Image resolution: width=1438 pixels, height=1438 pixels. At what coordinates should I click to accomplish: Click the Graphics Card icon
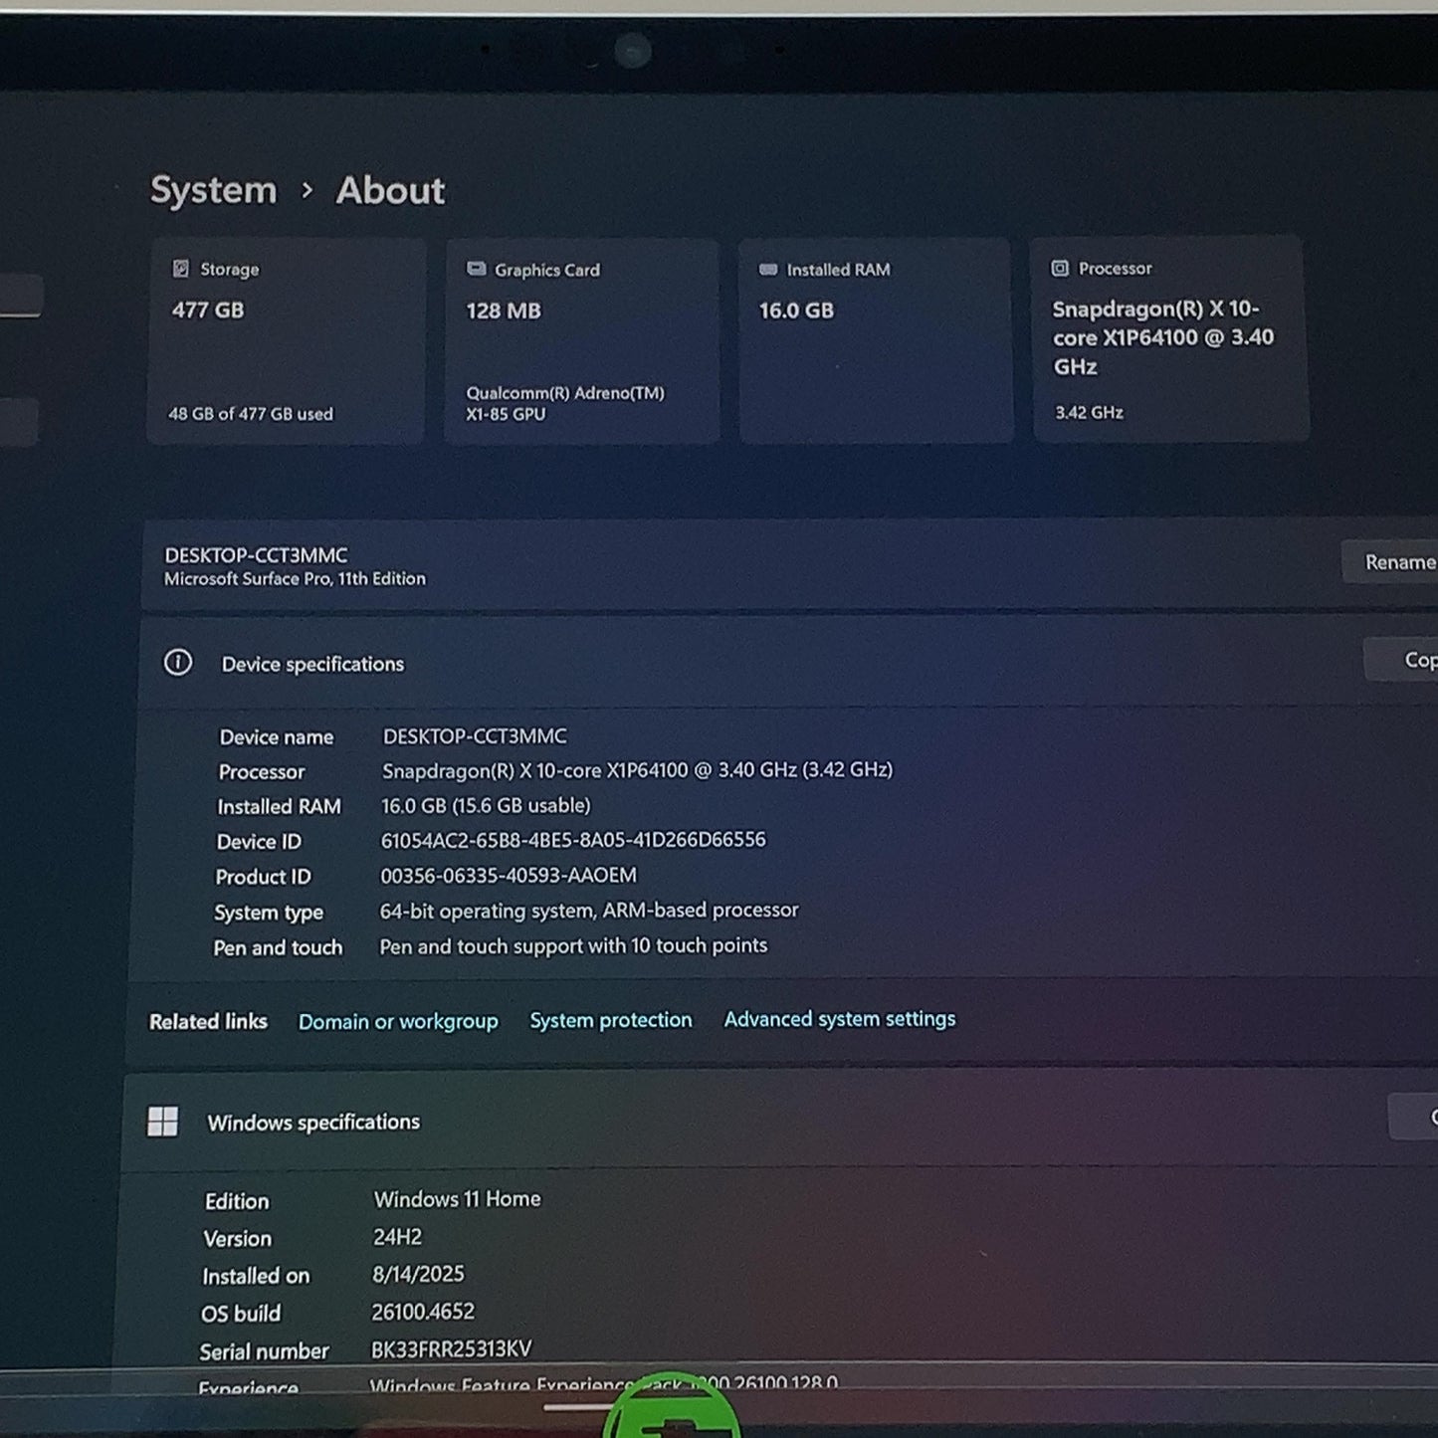476,269
